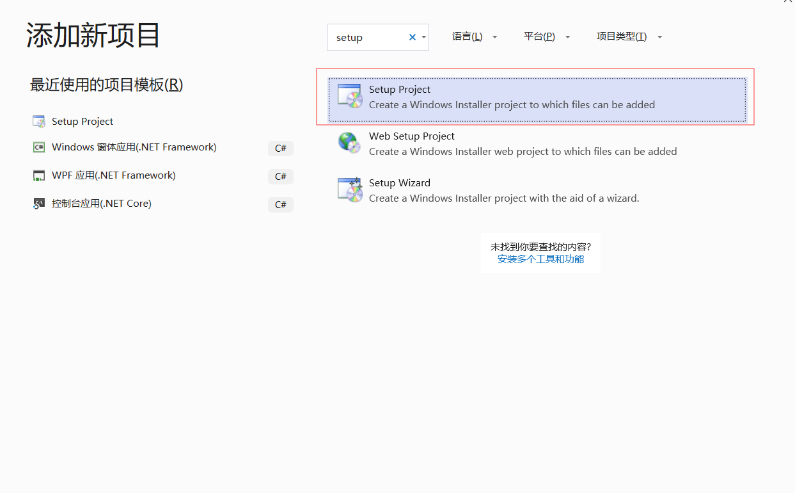This screenshot has width=795, height=493.
Task: Expand the 平台(P) platform filter dropdown
Action: coord(547,37)
